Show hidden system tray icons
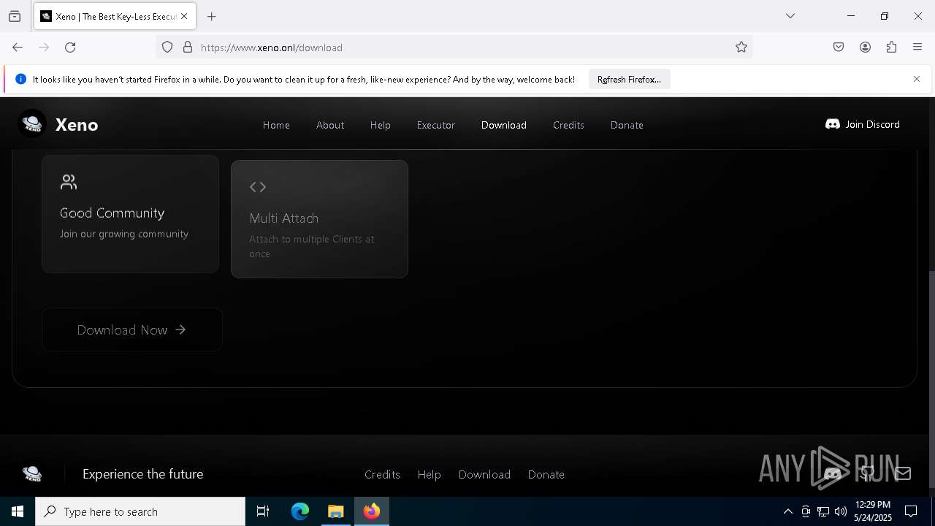Screen dimensions: 935x526 click(x=787, y=511)
